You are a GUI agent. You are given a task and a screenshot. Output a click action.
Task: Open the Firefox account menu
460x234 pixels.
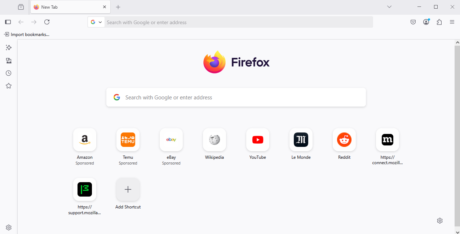tap(426, 22)
